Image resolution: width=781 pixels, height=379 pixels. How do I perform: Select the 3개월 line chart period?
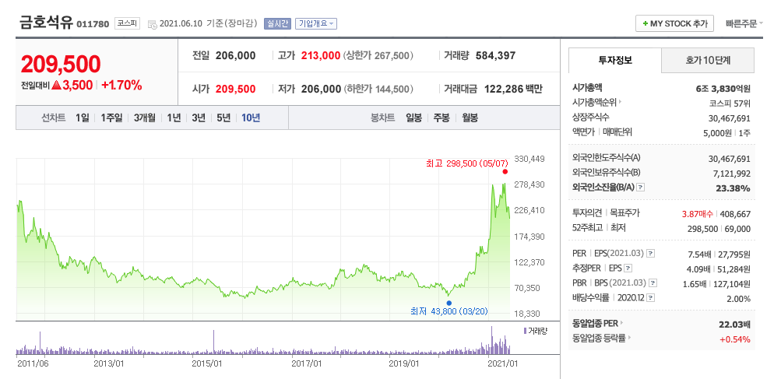point(145,118)
